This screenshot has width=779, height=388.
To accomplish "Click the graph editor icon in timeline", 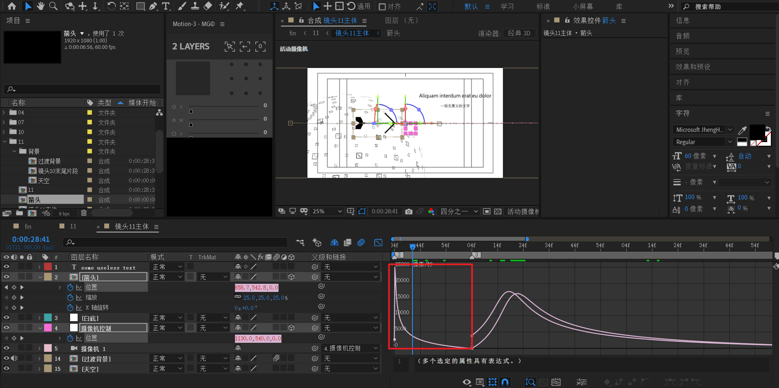I will (x=378, y=243).
